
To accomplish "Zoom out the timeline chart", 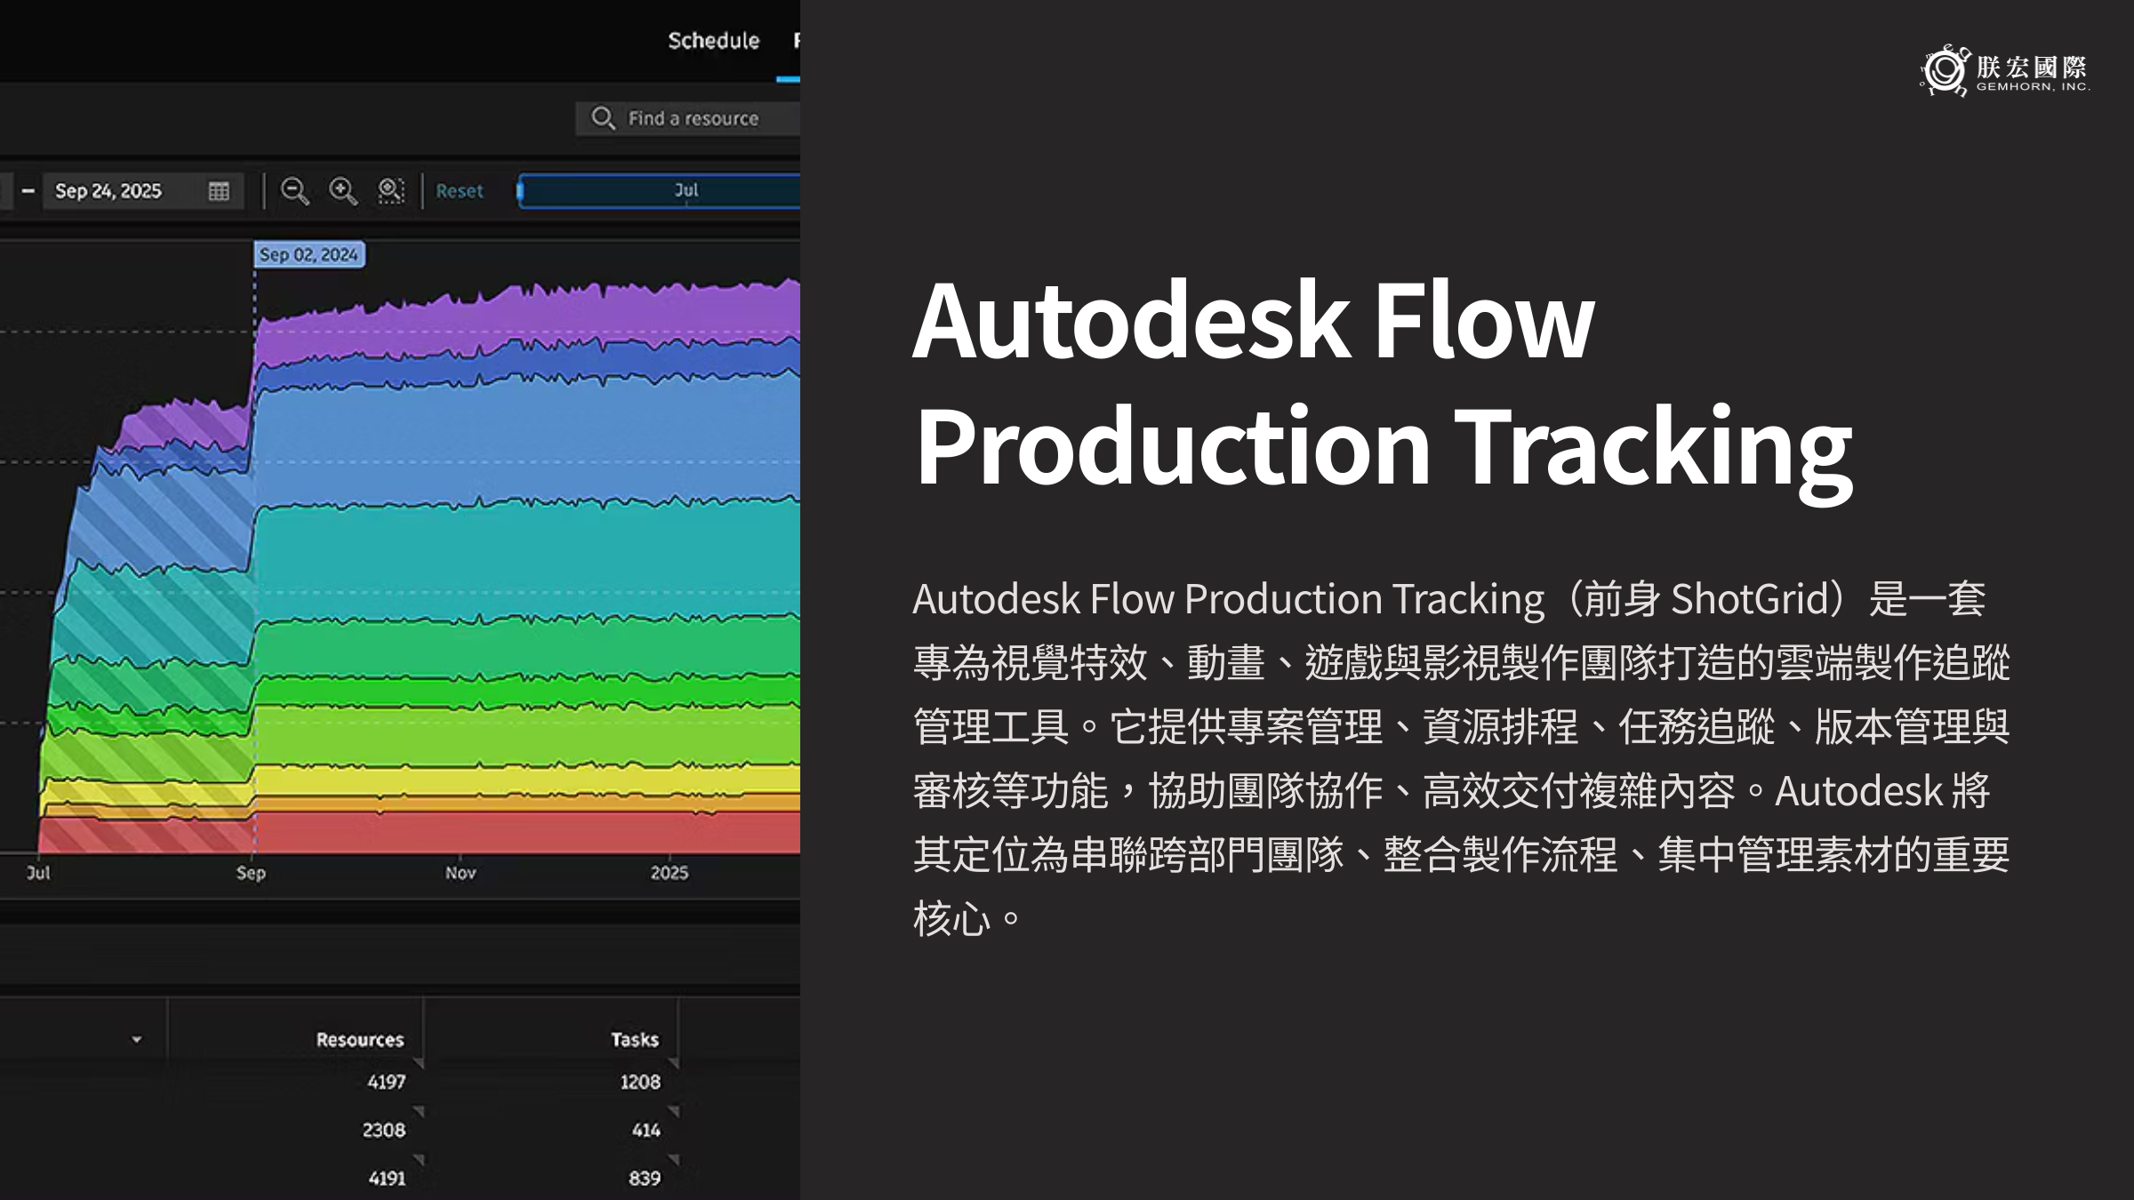I will 294,191.
